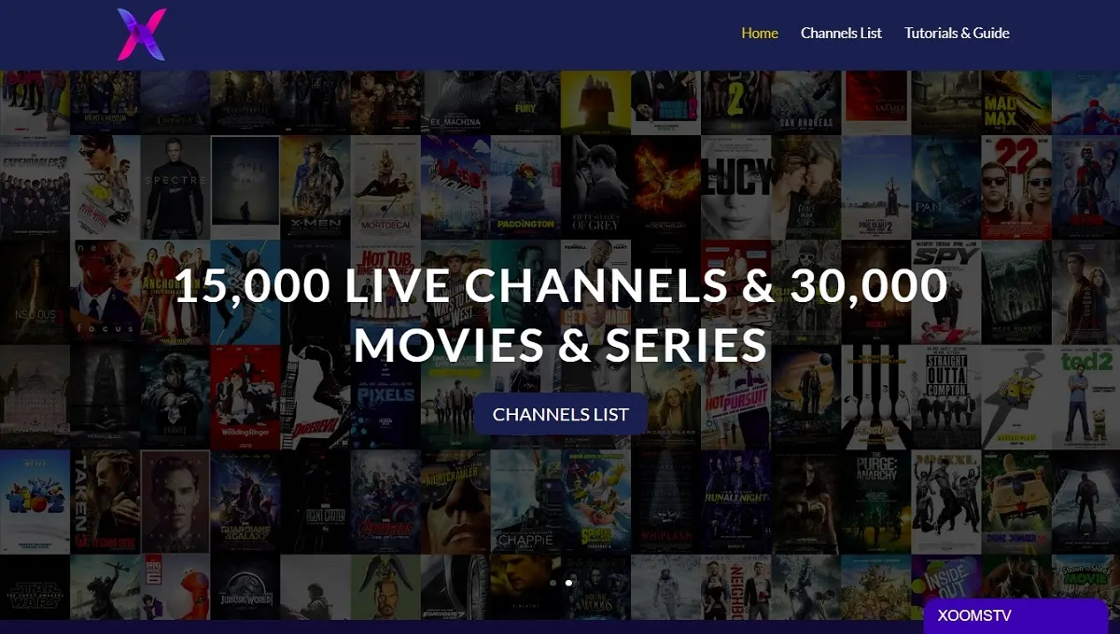The width and height of the screenshot is (1120, 634).
Task: Select the first slider dot indicator
Action: pyautogui.click(x=553, y=583)
